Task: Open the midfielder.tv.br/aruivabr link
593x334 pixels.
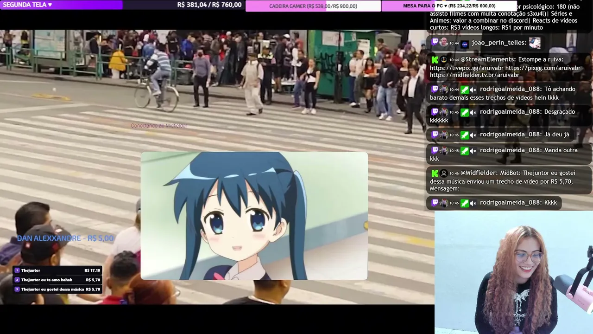Action: pos(474,75)
